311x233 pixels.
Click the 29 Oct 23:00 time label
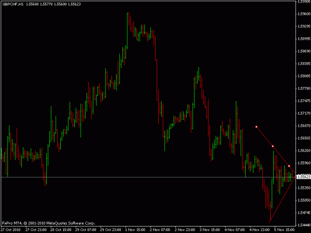[x=110, y=230]
